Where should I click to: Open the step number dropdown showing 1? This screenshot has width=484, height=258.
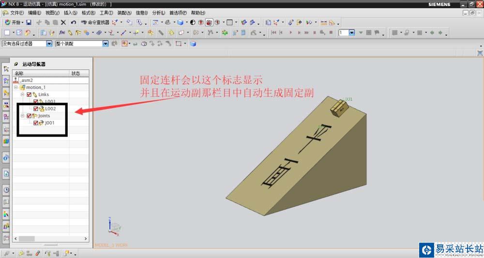click(x=351, y=32)
